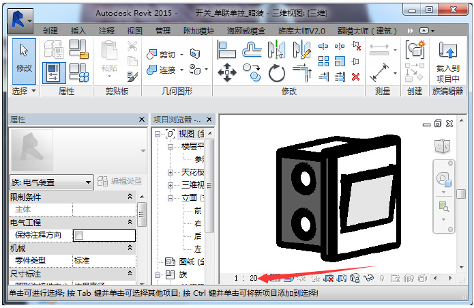Close the Properties panel

[142, 120]
